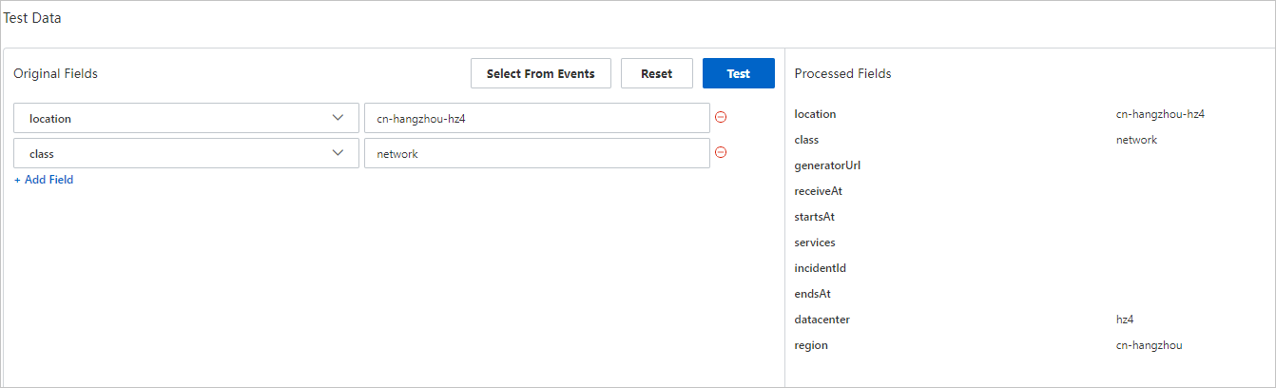1276x388 pixels.
Task: Click the services processed field label
Action: pos(815,242)
